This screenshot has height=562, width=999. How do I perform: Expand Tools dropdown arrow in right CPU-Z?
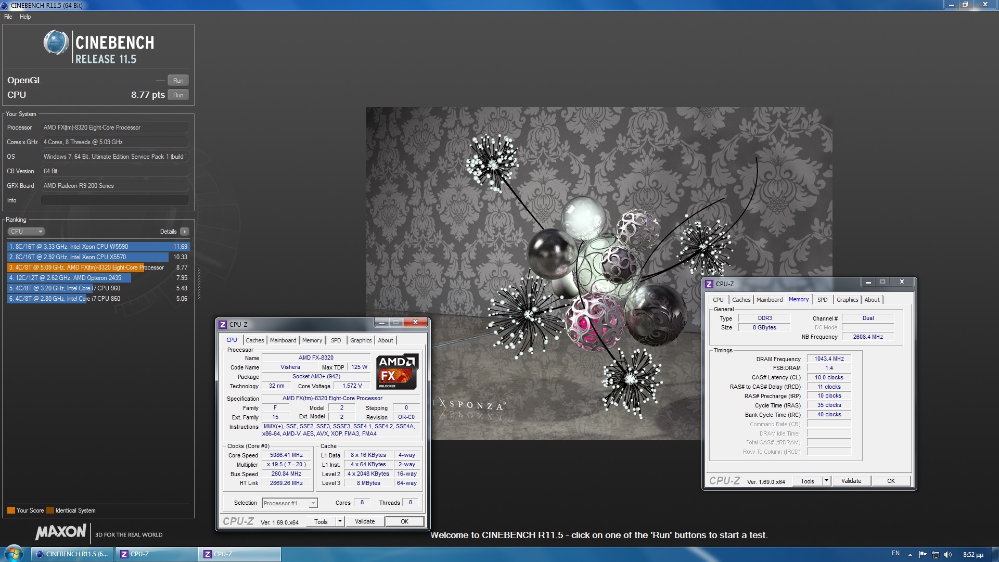[x=826, y=481]
